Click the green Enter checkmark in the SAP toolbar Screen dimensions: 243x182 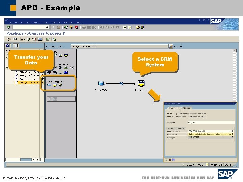point(9,27)
